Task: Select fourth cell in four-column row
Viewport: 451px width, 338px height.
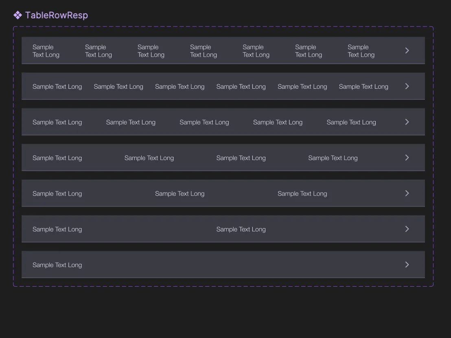Action: (333, 158)
